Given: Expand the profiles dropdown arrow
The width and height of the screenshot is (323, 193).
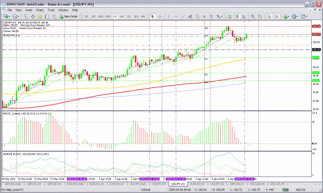Looking at the screenshot, I should tap(18, 17).
